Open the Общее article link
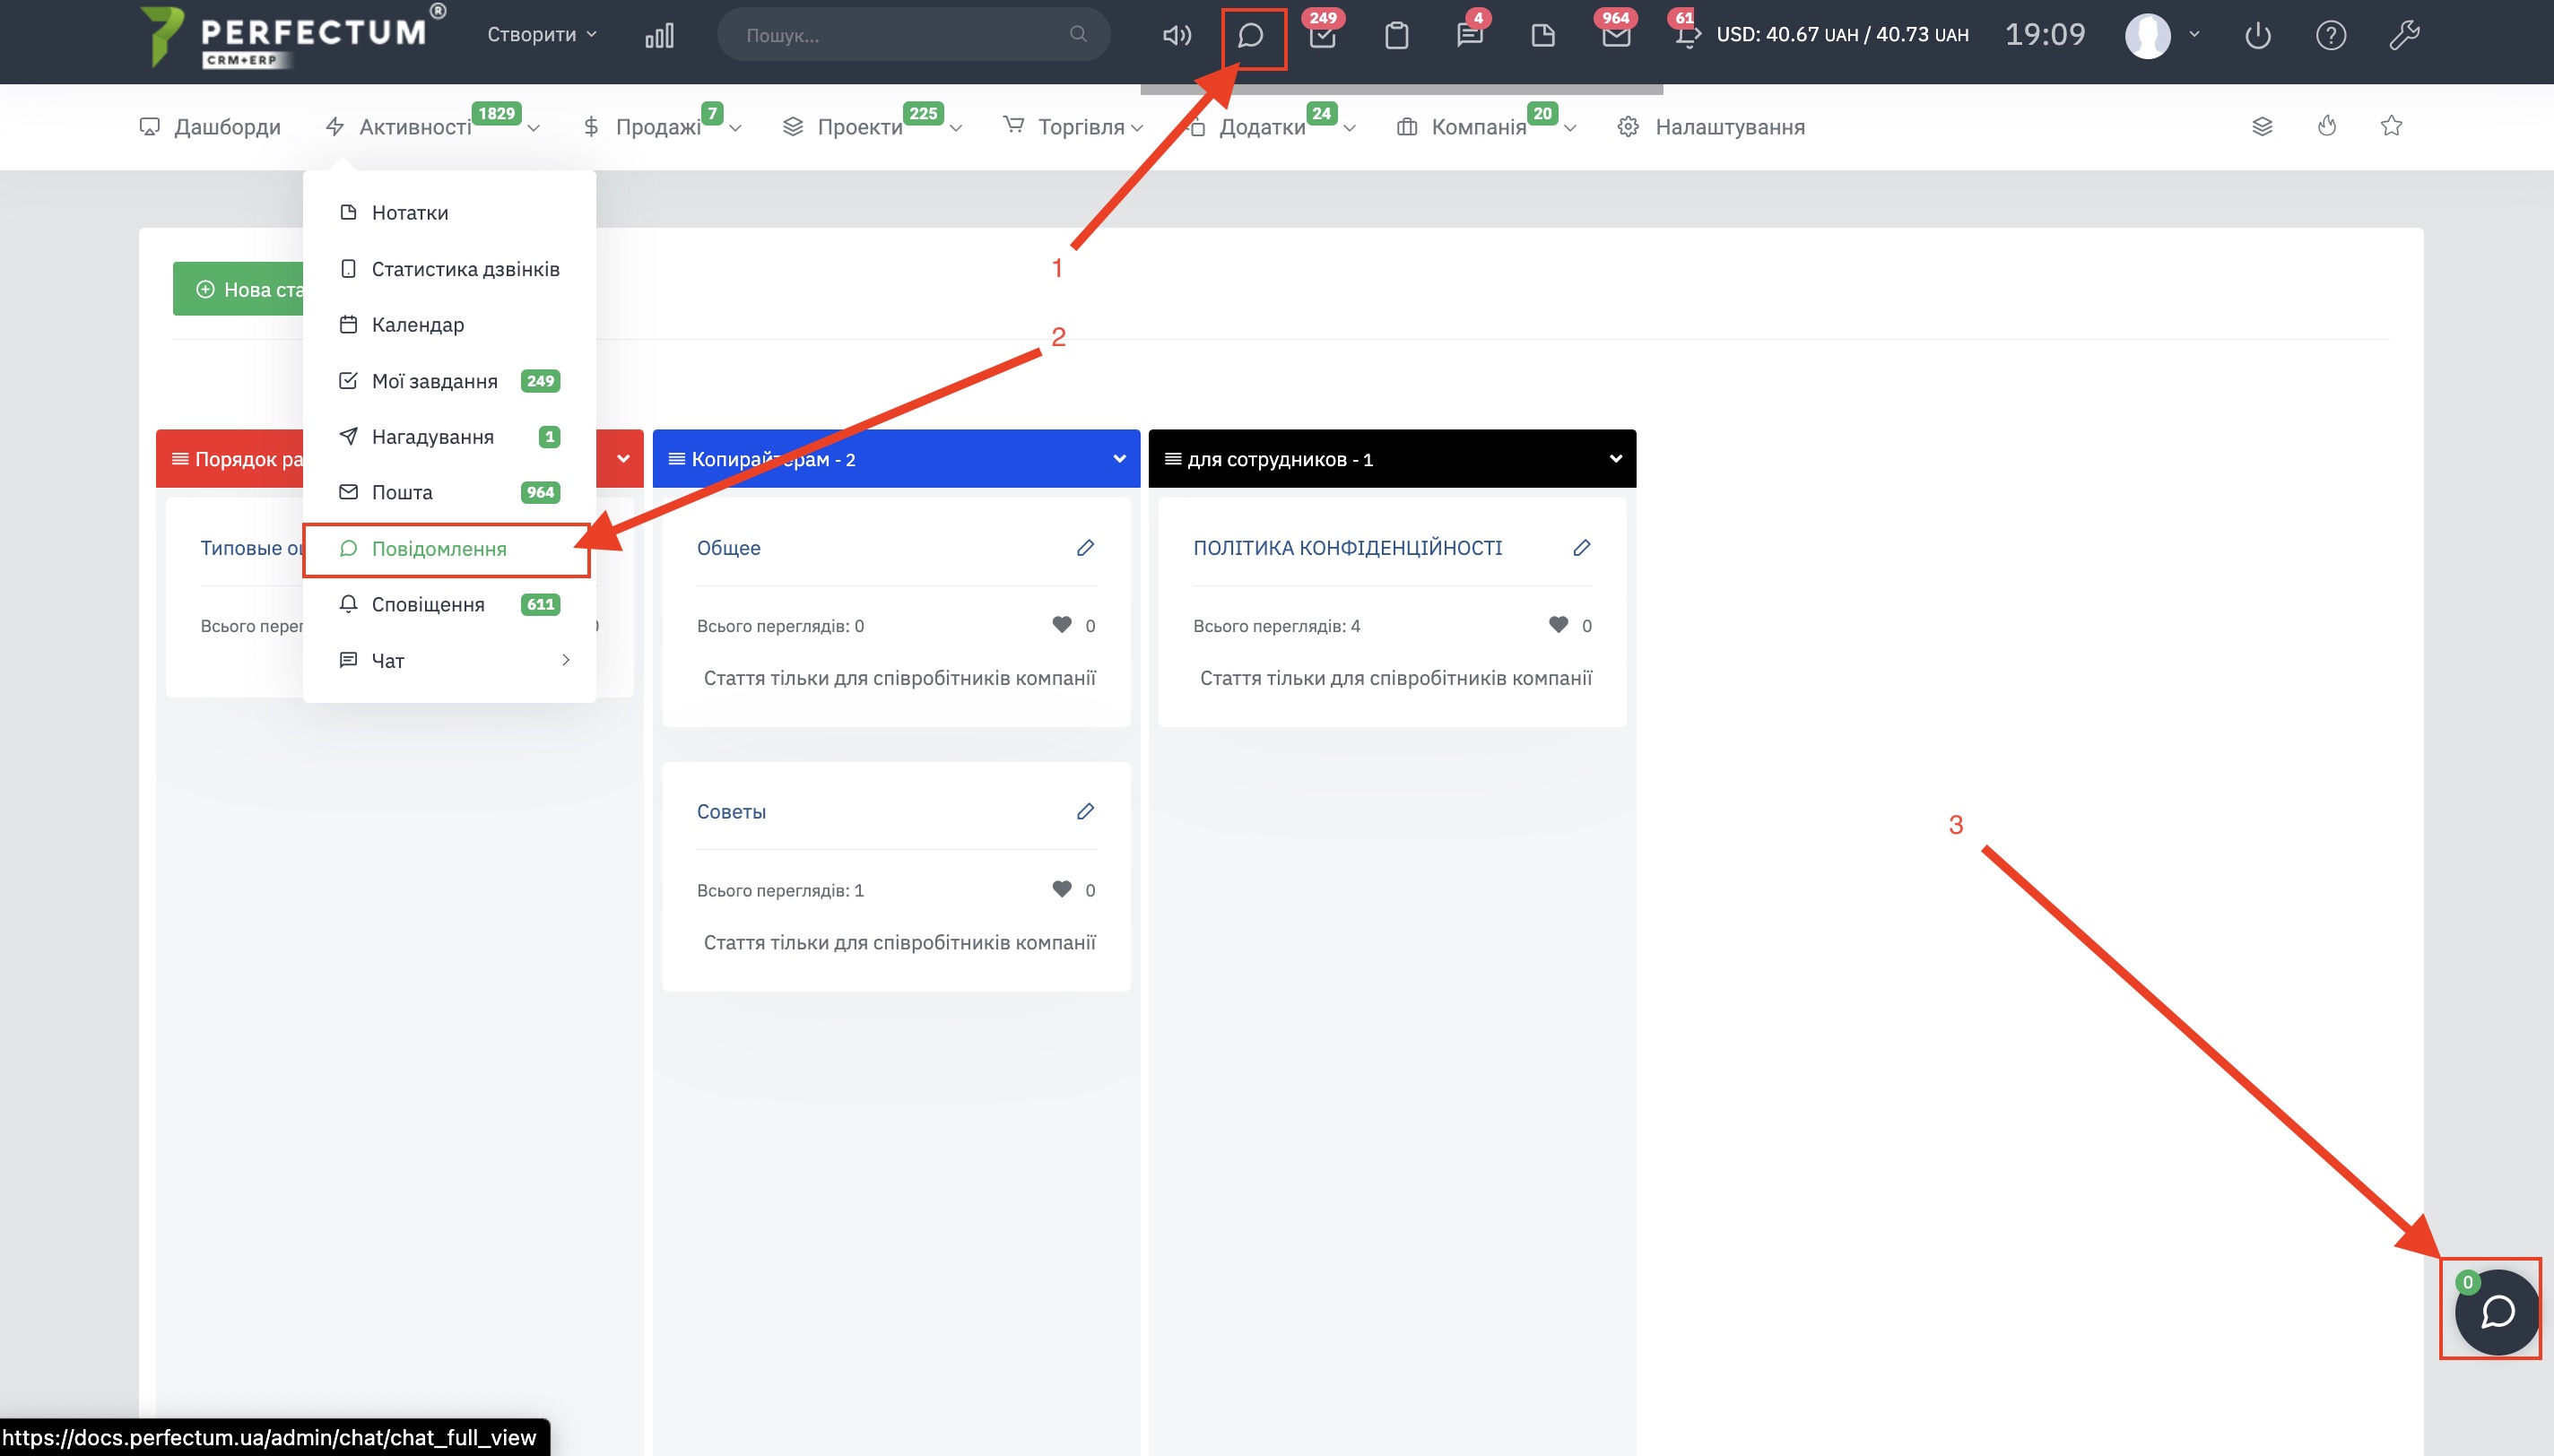This screenshot has width=2554, height=1456. (728, 548)
